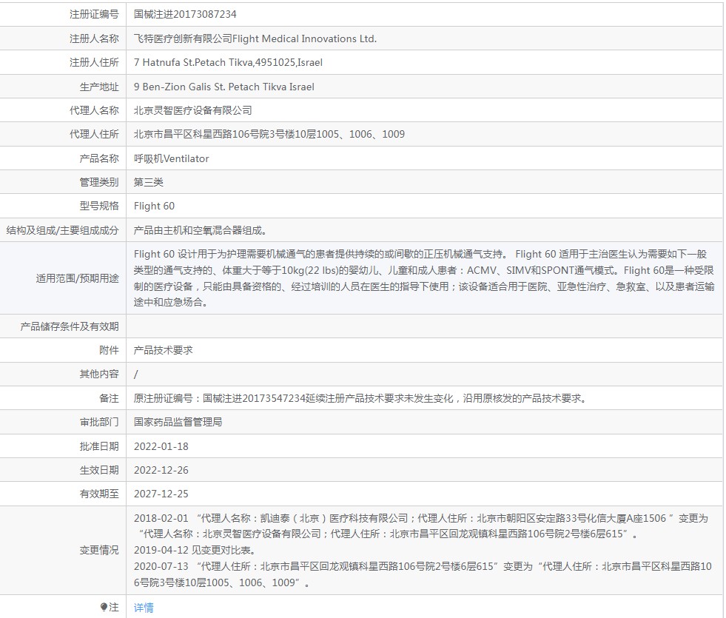Screen dimensions: 726x618
Task: Open the 详情 details link
Action: [x=144, y=608]
